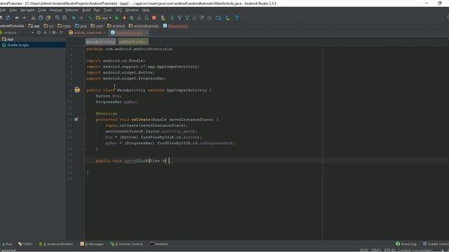The height and width of the screenshot is (252, 449).
Task: Click the Redo arrow icon
Action: tap(25, 17)
